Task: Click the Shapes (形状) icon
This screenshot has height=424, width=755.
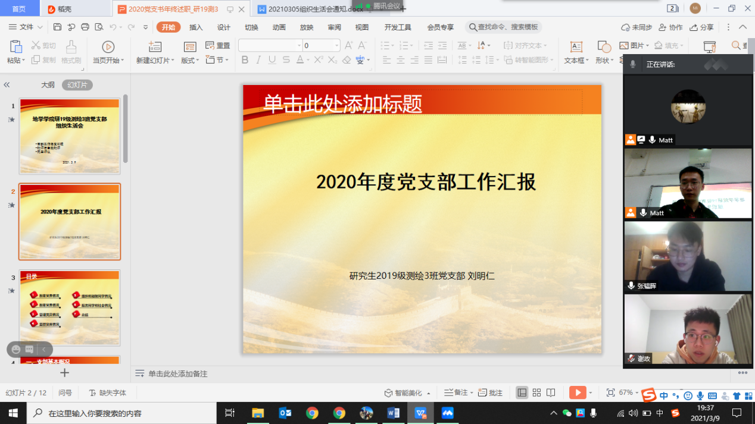Action: point(604,48)
